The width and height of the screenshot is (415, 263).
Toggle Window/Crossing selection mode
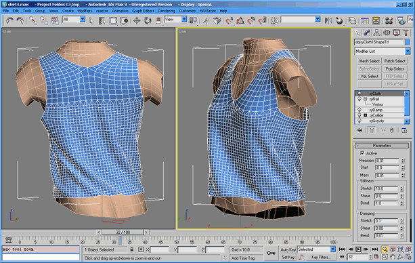coord(124,20)
